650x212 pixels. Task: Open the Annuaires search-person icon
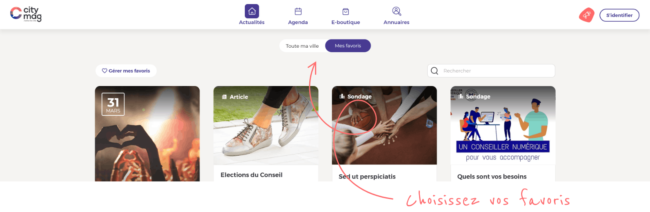coord(397,11)
